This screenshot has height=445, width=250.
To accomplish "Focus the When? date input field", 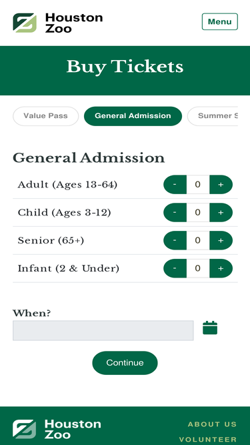I will point(103,331).
